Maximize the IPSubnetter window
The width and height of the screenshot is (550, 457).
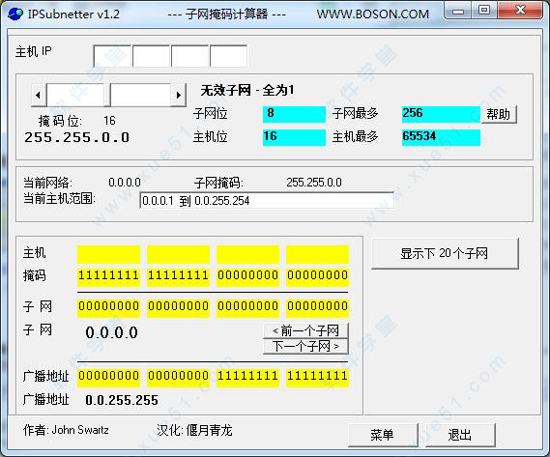(x=484, y=11)
